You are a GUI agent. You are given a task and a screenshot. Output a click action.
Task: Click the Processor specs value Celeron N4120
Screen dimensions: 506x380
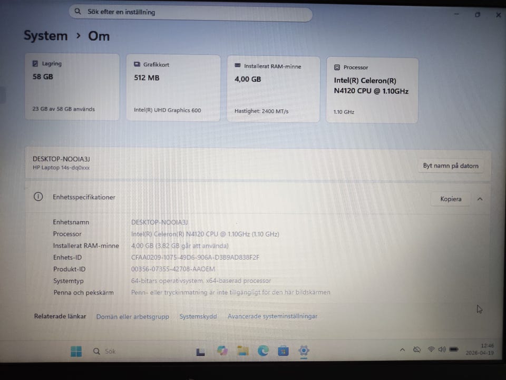point(205,234)
